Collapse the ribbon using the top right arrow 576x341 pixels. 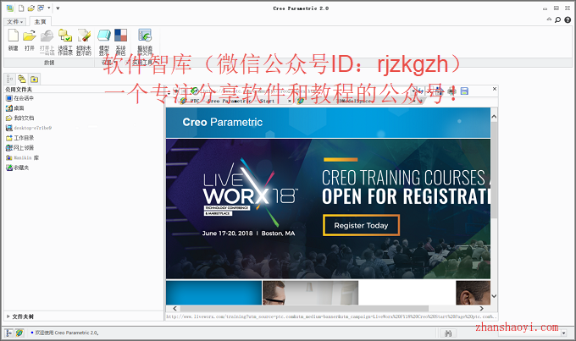(x=549, y=19)
